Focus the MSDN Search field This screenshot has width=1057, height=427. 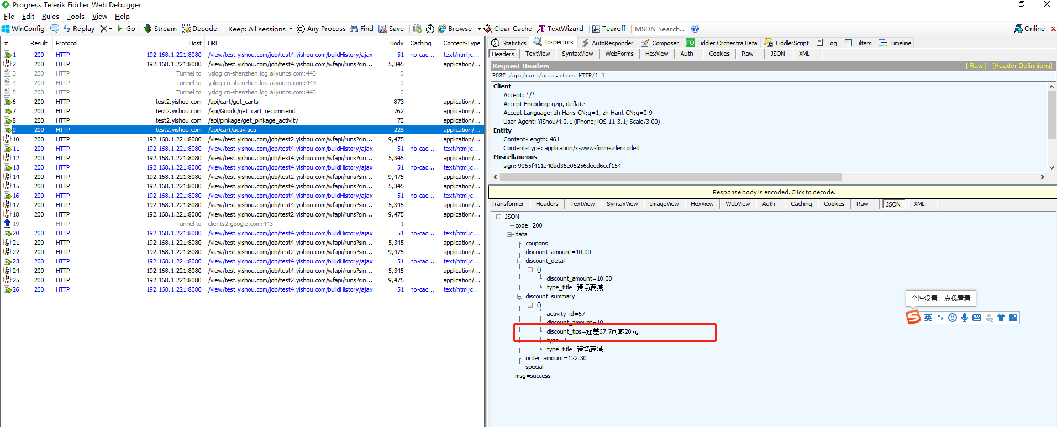[660, 29]
